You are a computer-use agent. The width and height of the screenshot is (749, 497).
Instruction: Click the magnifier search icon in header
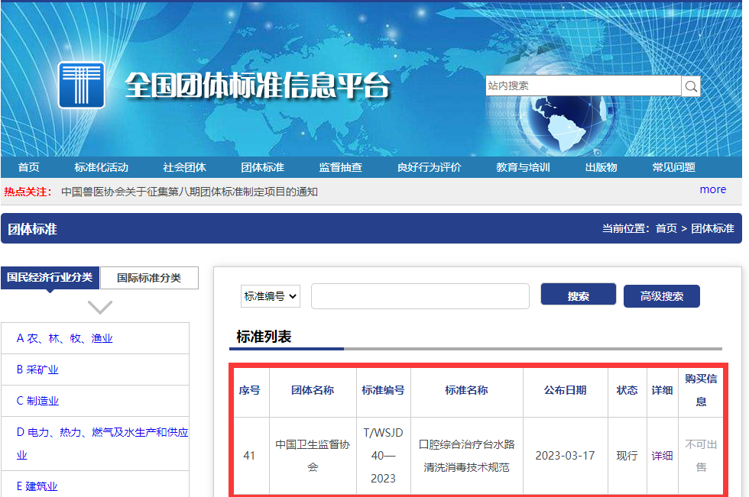[x=691, y=86]
